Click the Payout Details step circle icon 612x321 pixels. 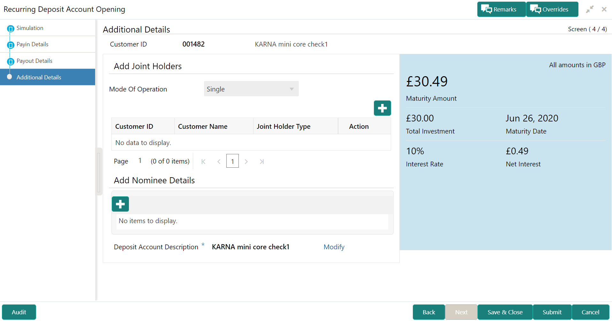[x=11, y=62]
